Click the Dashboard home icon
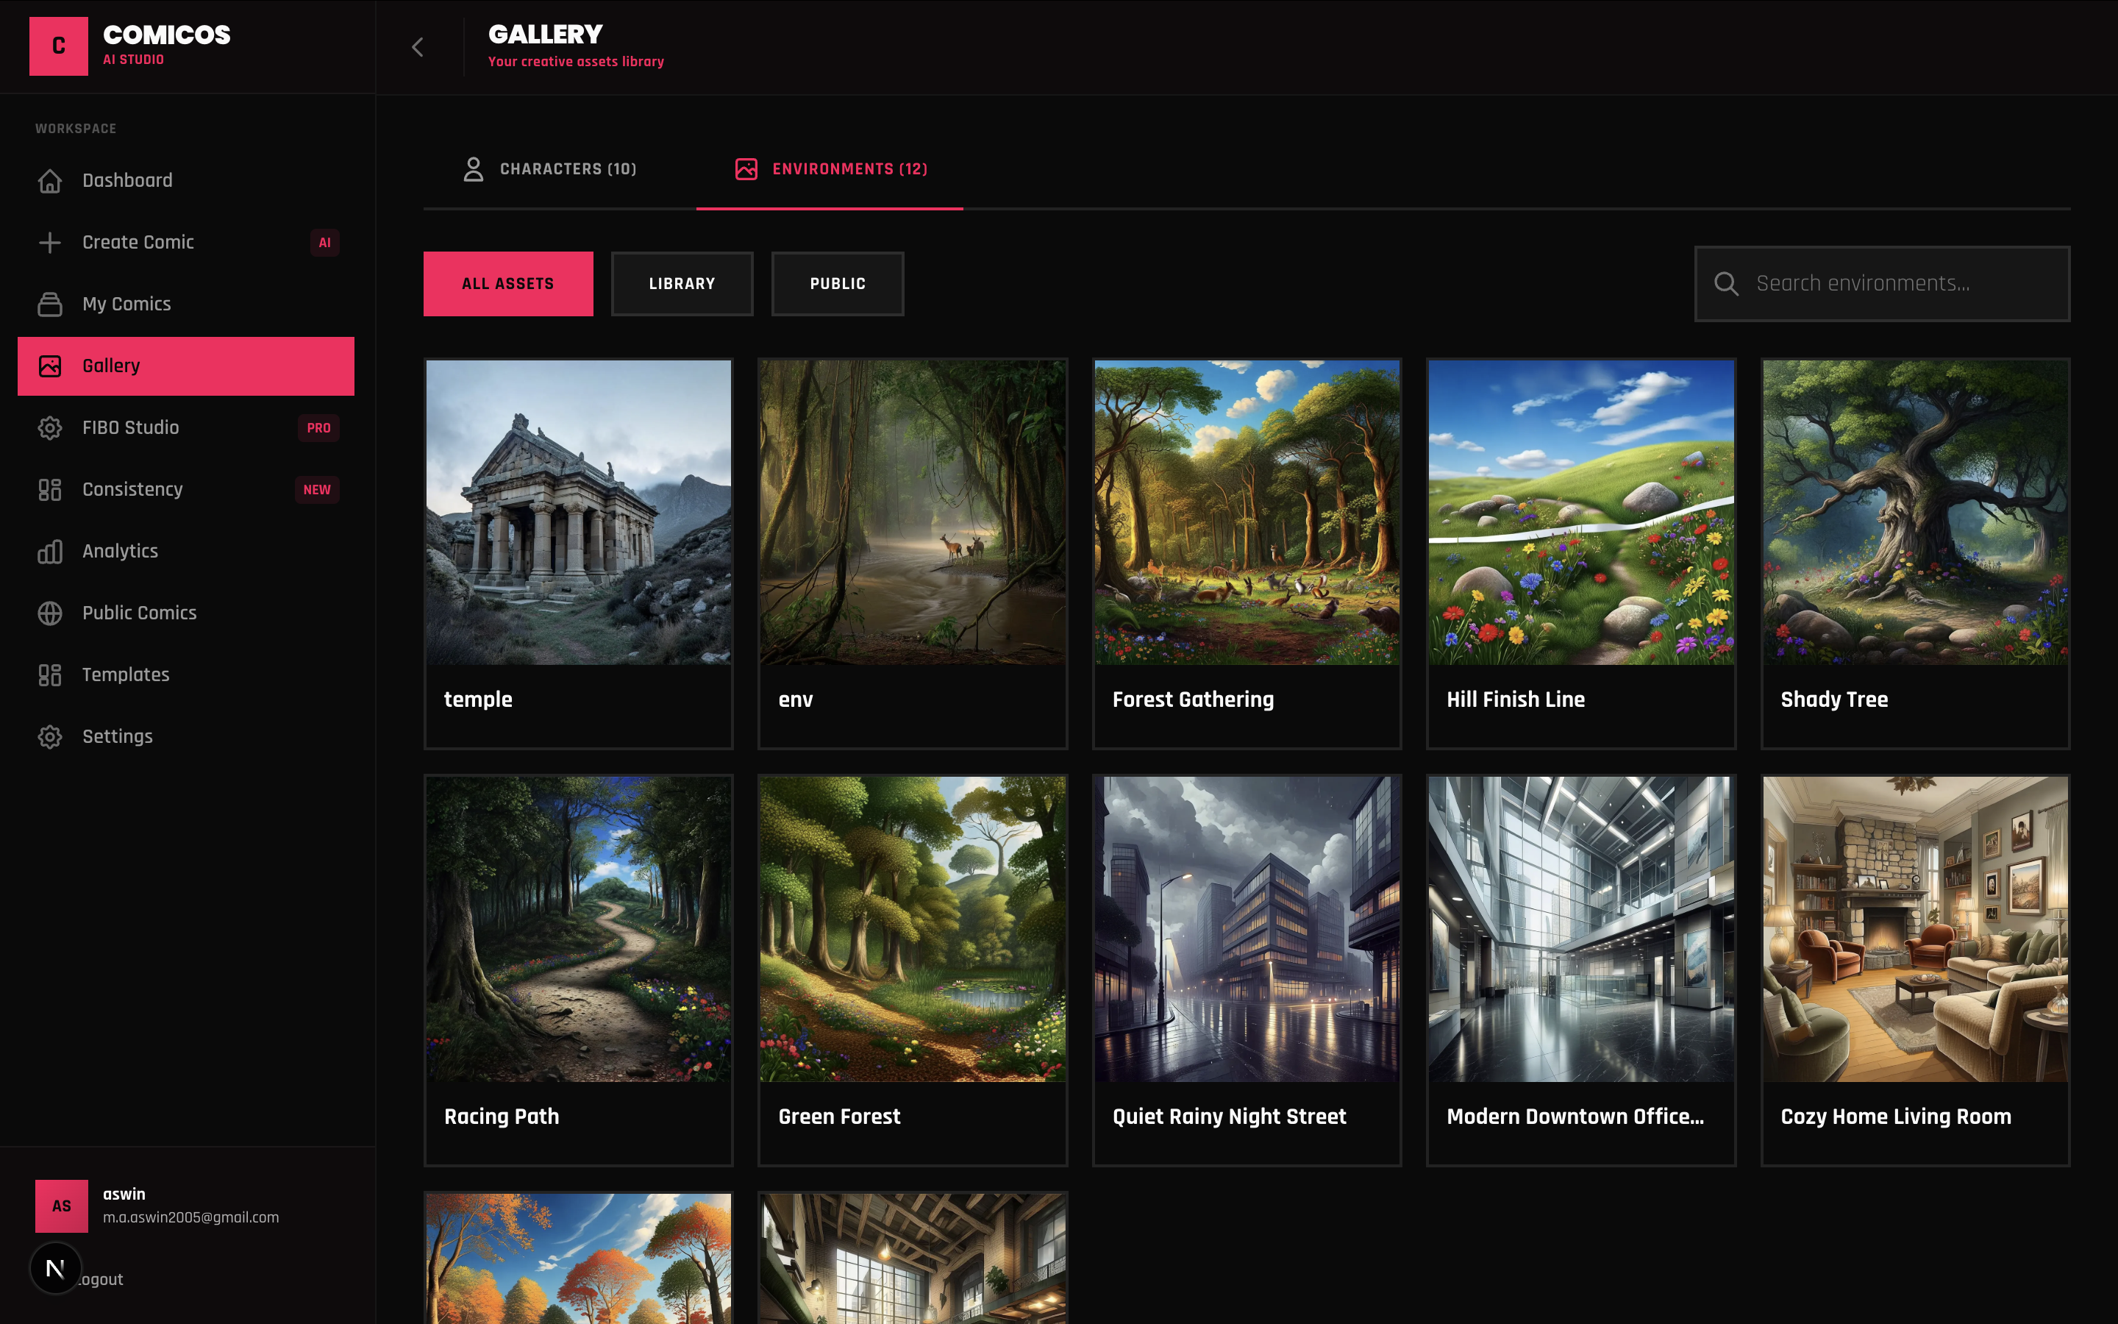 (50, 180)
